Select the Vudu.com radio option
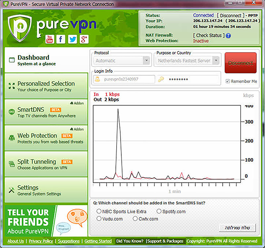The height and width of the screenshot is (248, 265). tap(99, 219)
